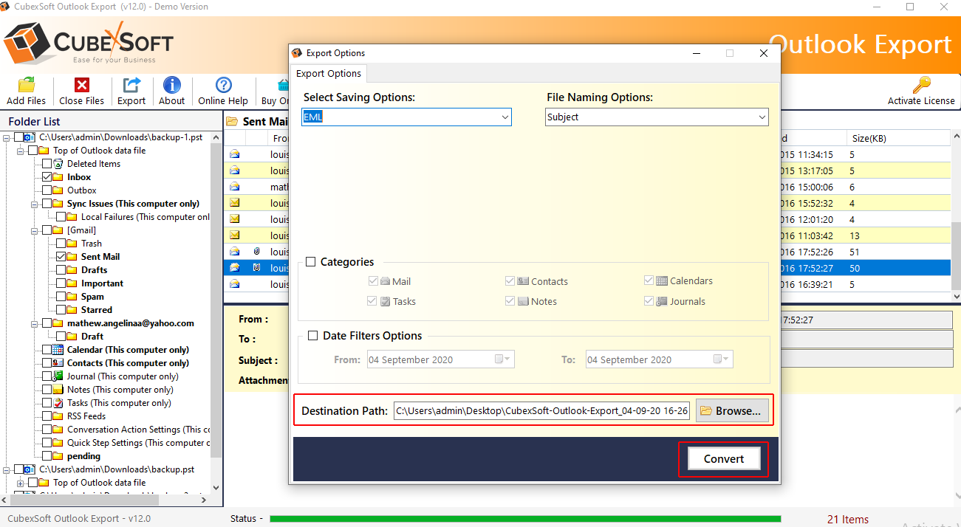961x527 pixels.
Task: Click Browse to choose destination folder
Action: point(731,411)
